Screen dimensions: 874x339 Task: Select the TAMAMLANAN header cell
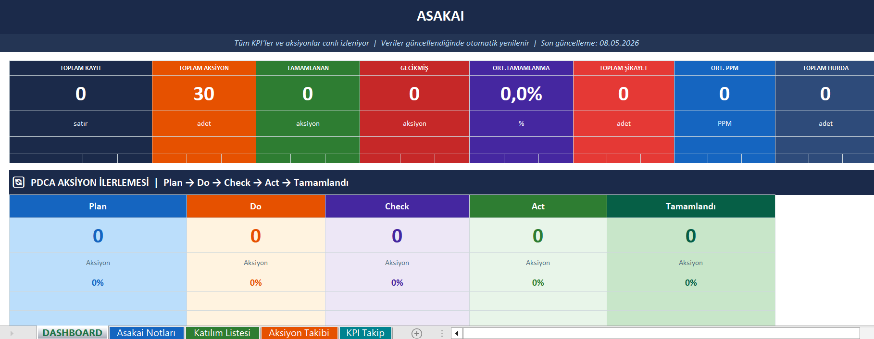pyautogui.click(x=308, y=68)
